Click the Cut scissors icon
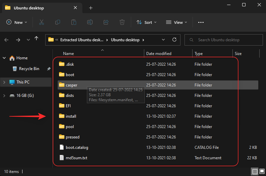266x176 pixels. click(41, 22)
